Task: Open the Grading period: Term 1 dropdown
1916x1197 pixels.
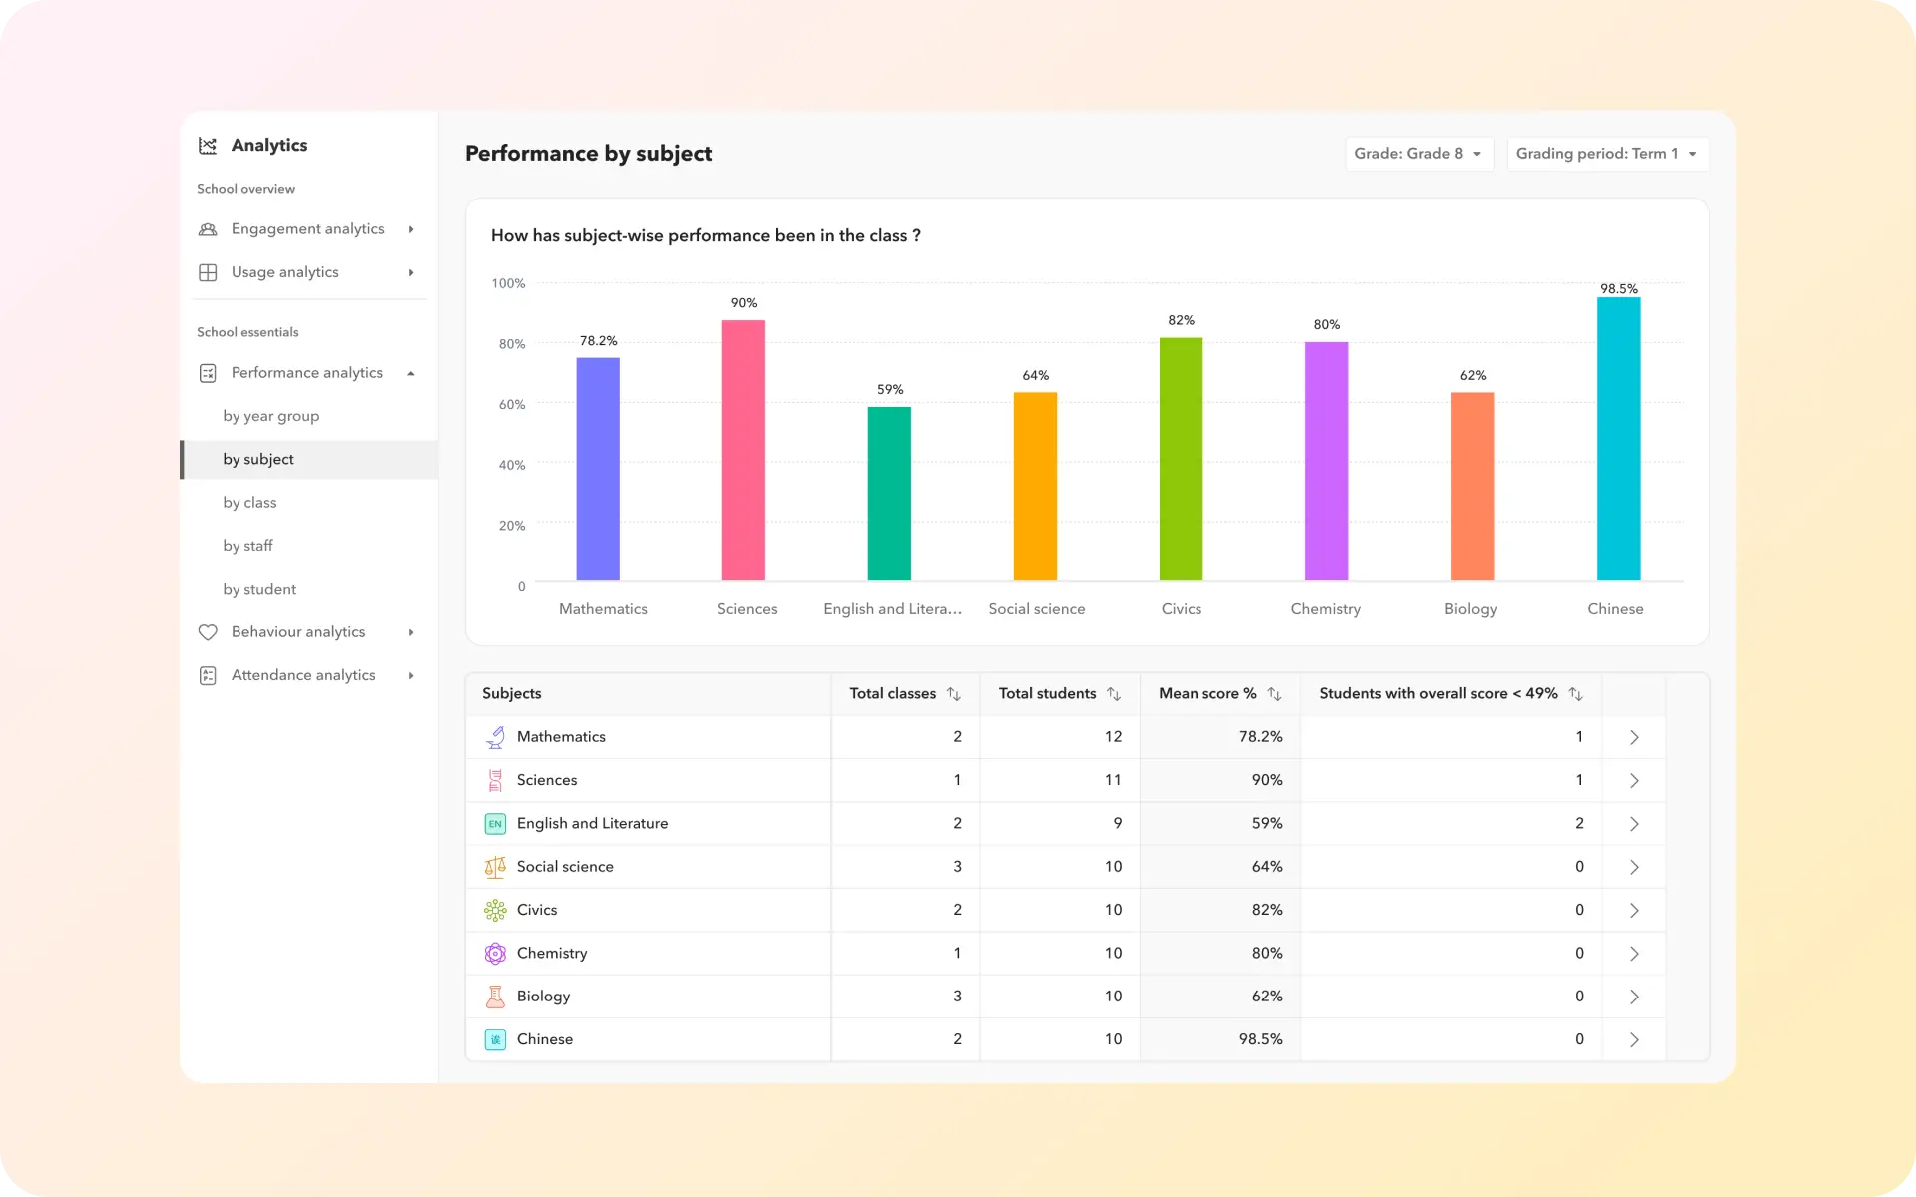Action: 1608,154
